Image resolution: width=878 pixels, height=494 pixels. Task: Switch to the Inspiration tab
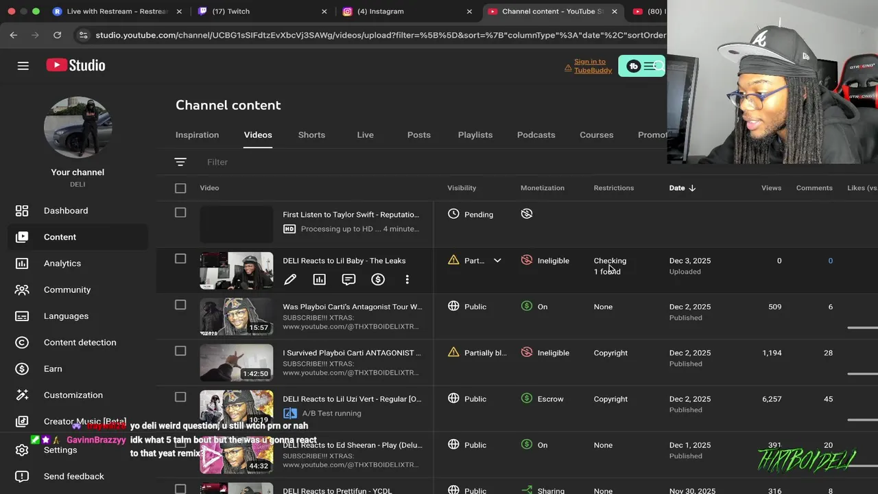click(x=197, y=135)
